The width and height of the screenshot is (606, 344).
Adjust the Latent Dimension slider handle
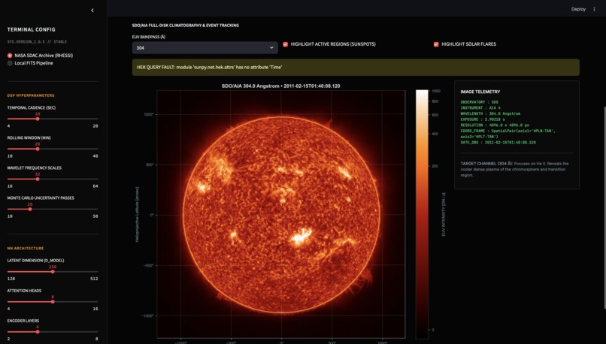tap(53, 272)
